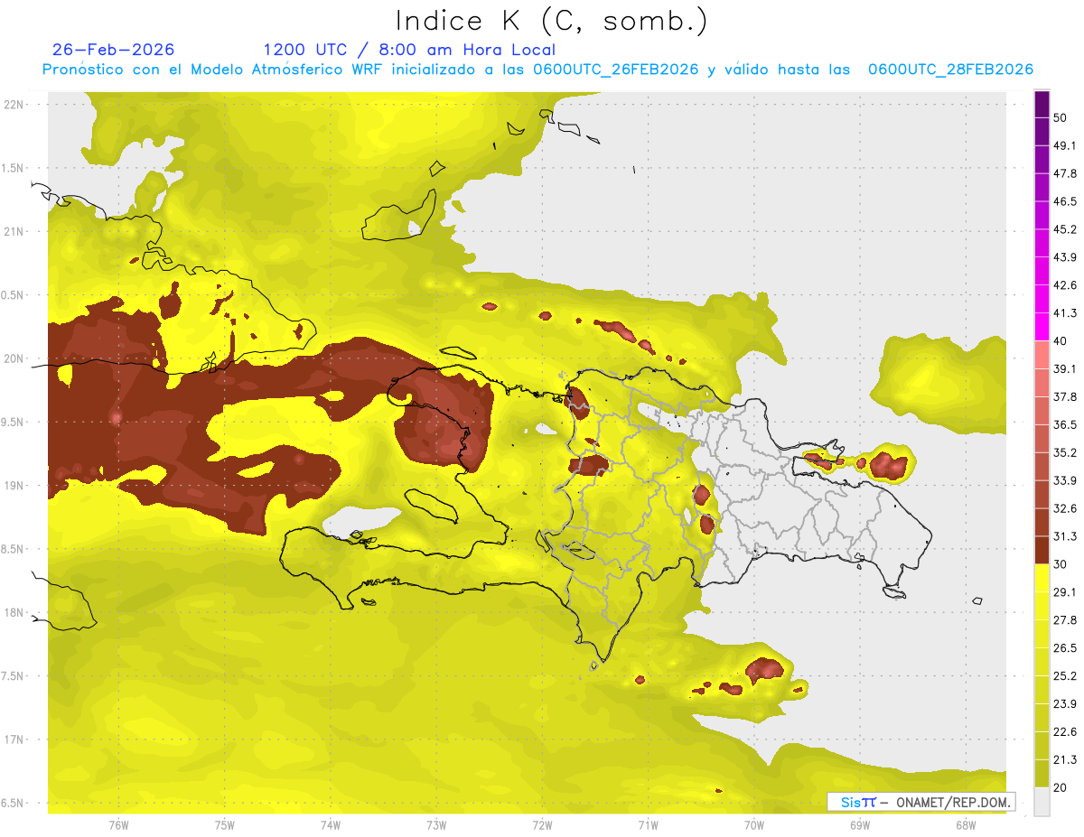Click the dark purple top segment of color scale
This screenshot has height=837, width=1084.
pyautogui.click(x=1042, y=104)
